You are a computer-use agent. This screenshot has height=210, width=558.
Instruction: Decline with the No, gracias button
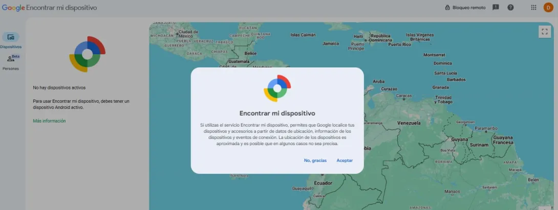[315, 160]
